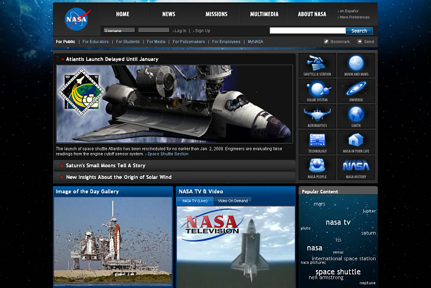Open the Universe galaxy icon
This screenshot has width=431, height=288.
(356, 91)
